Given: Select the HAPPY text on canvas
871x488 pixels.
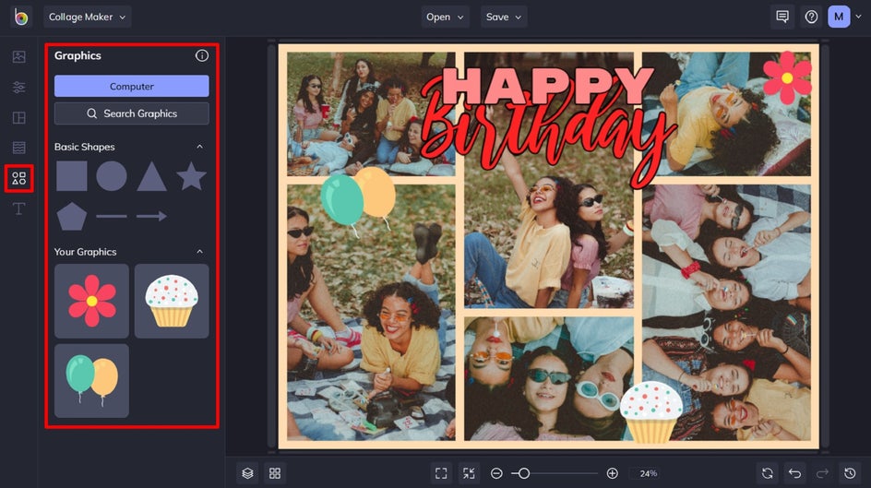Looking at the screenshot, I should point(547,86).
